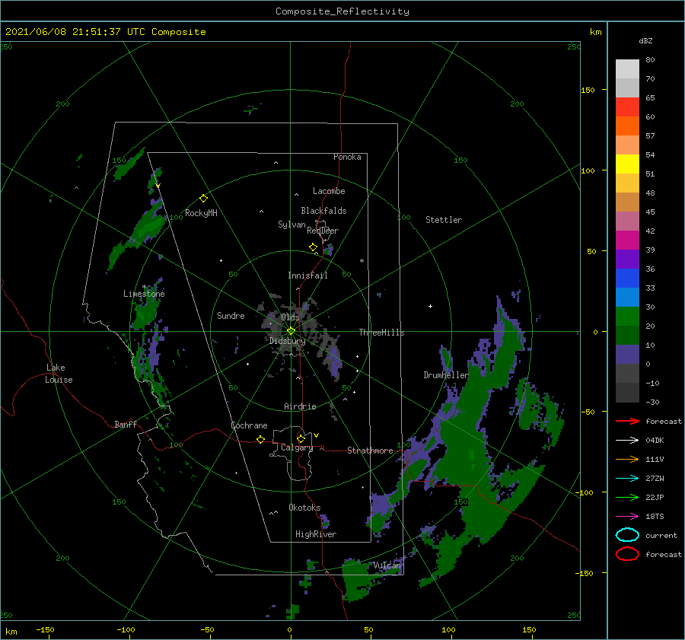This screenshot has width=685, height=640.
Task: Click the Lacombe label
Action: (x=329, y=191)
